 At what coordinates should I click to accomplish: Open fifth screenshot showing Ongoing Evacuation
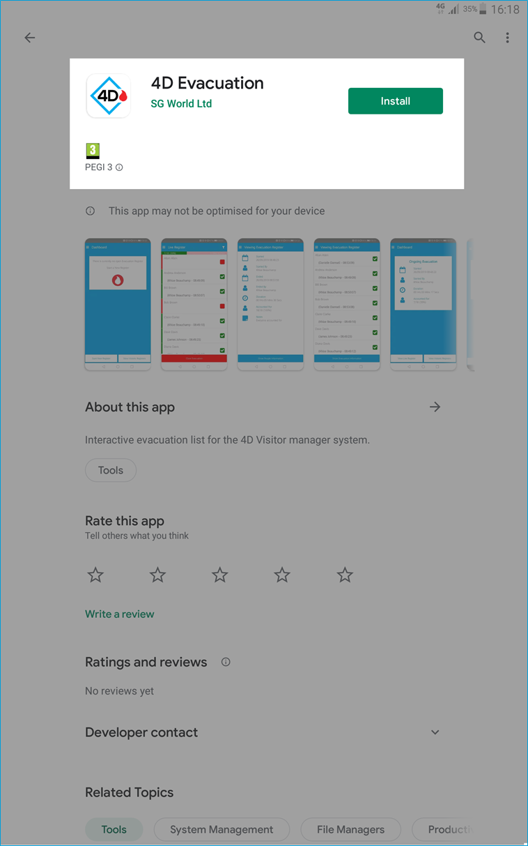(424, 304)
